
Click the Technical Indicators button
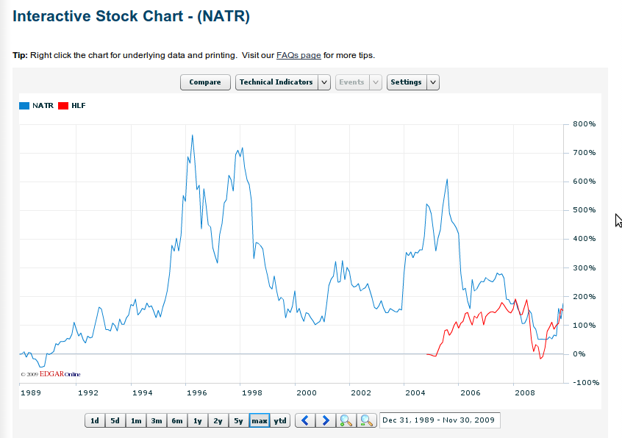(x=276, y=82)
